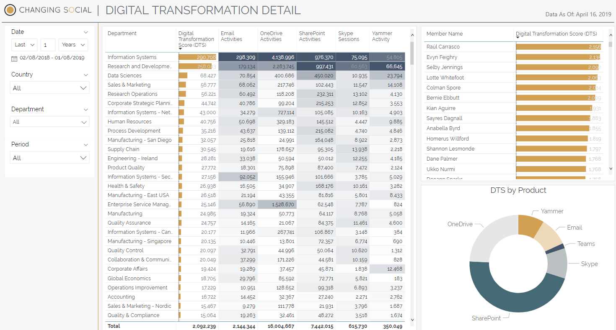This screenshot has height=330, width=616.
Task: Click member table scrollbar down arrow
Action: 611,169
